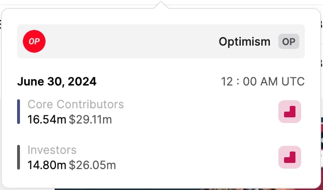Click the AM label in the time
Viewport: 323px width, 190px height.
click(x=270, y=82)
